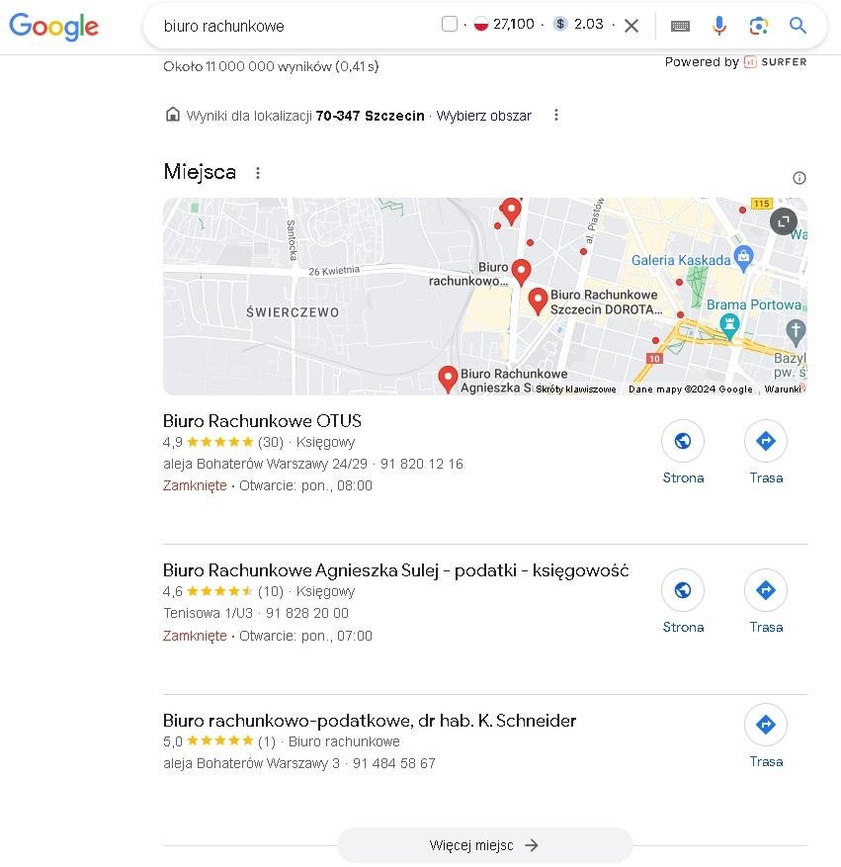Select the Galeria Kaskada map marker
Image resolution: width=841 pixels, height=867 pixels.
[744, 258]
